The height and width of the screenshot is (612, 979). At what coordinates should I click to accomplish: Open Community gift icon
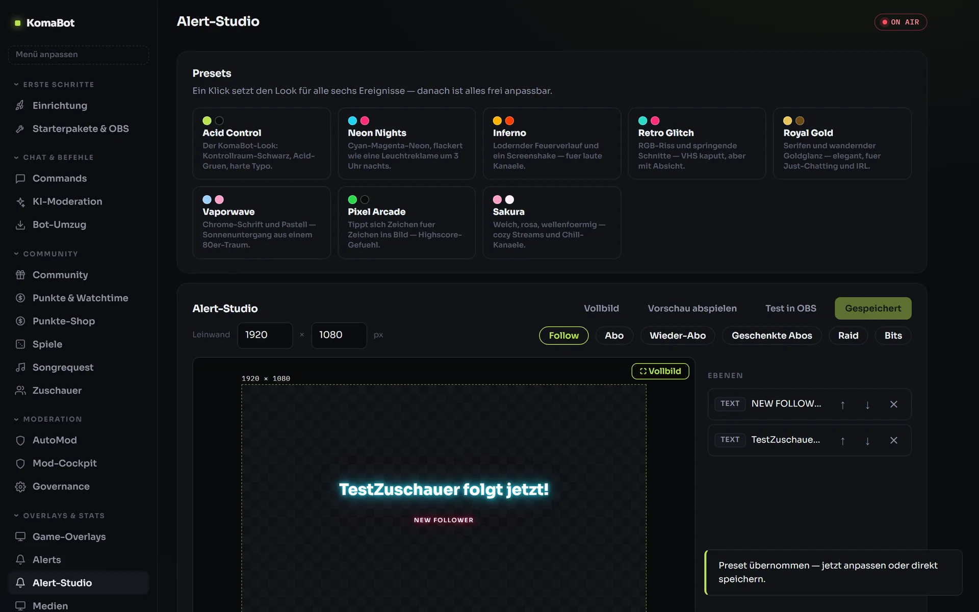tap(20, 275)
